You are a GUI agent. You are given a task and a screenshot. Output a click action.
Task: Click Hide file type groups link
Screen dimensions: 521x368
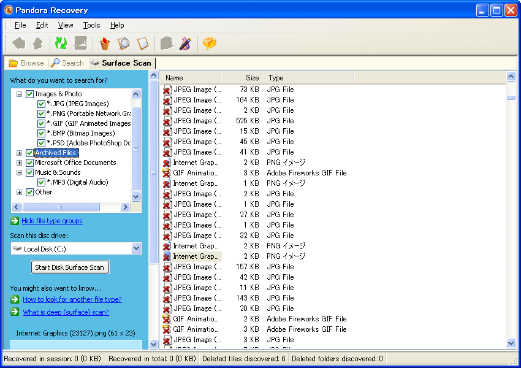[52, 221]
